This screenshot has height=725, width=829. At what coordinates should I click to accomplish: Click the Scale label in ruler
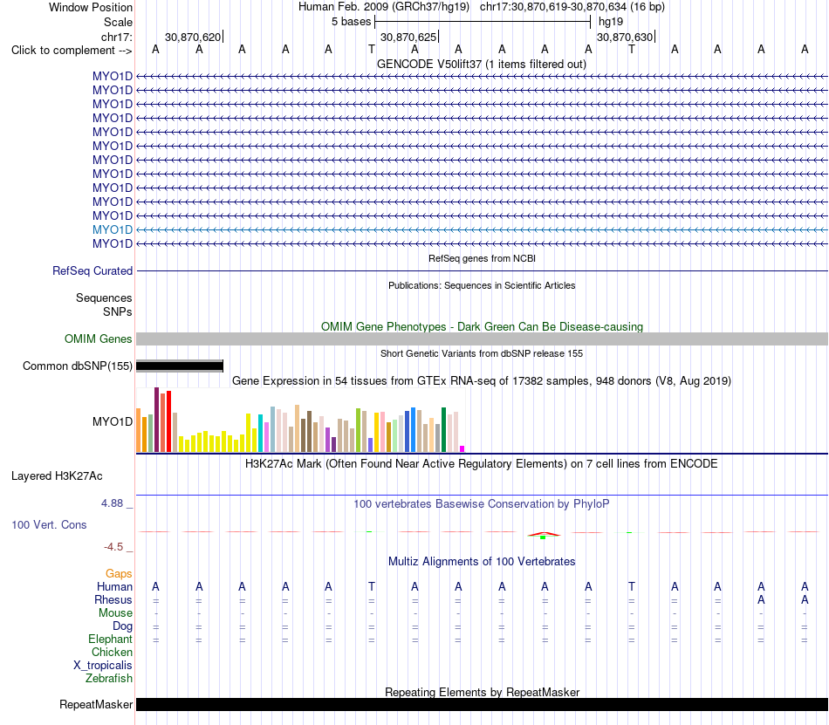click(x=118, y=22)
